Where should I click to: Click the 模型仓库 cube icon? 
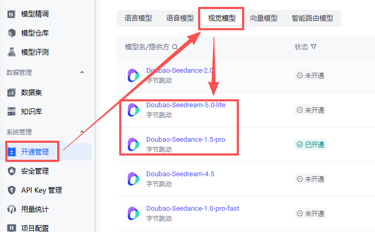click(x=12, y=33)
